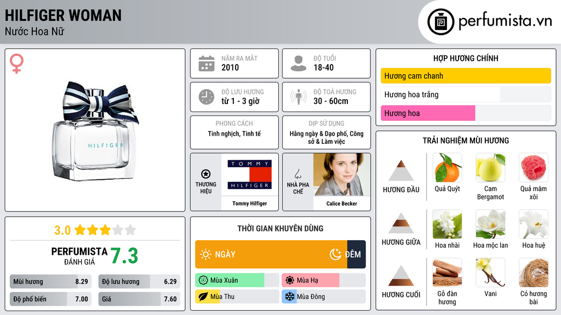Click the age range 18-40
Image resolution: width=561 pixels, height=315 pixels.
pos(323,67)
